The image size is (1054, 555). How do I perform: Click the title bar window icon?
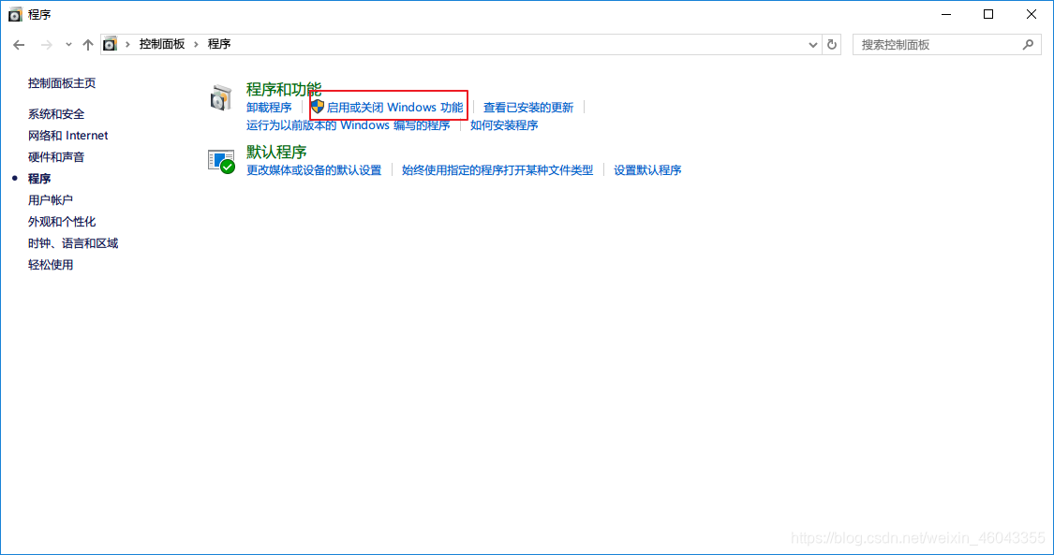coord(15,14)
